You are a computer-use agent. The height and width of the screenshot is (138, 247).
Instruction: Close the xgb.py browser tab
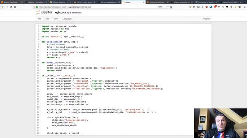tap(143, 2)
